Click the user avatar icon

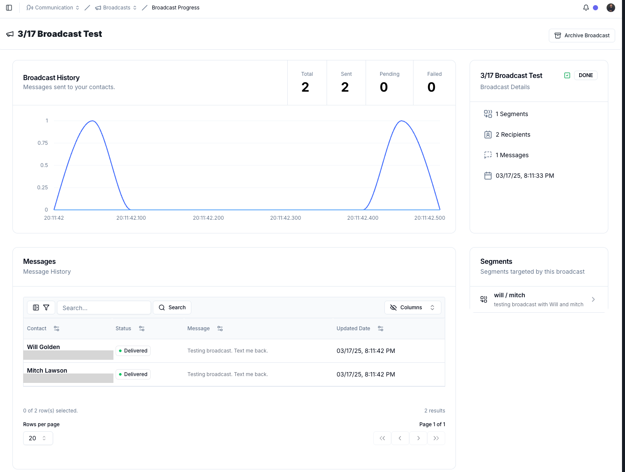click(611, 8)
